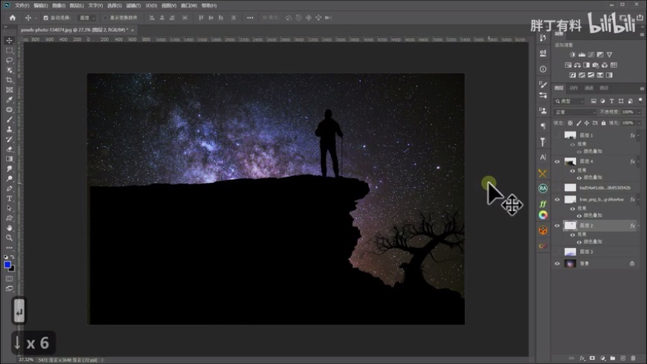Click 颜色叠加 effect under 图层 4
647x364 pixels.
click(593, 178)
